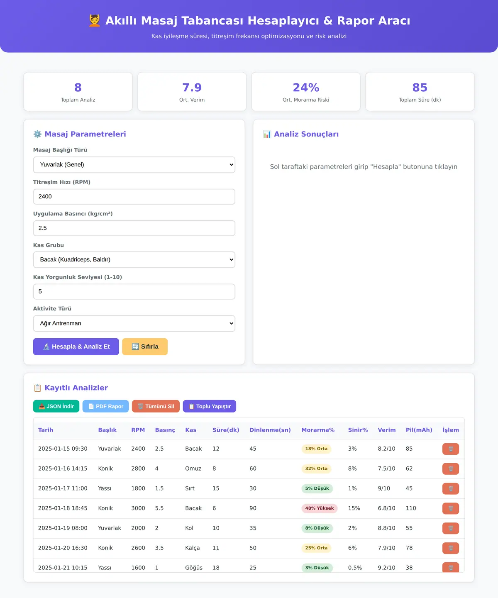The width and height of the screenshot is (498, 598).
Task: Edit the Uygulama Basıncı input
Action: (x=134, y=228)
